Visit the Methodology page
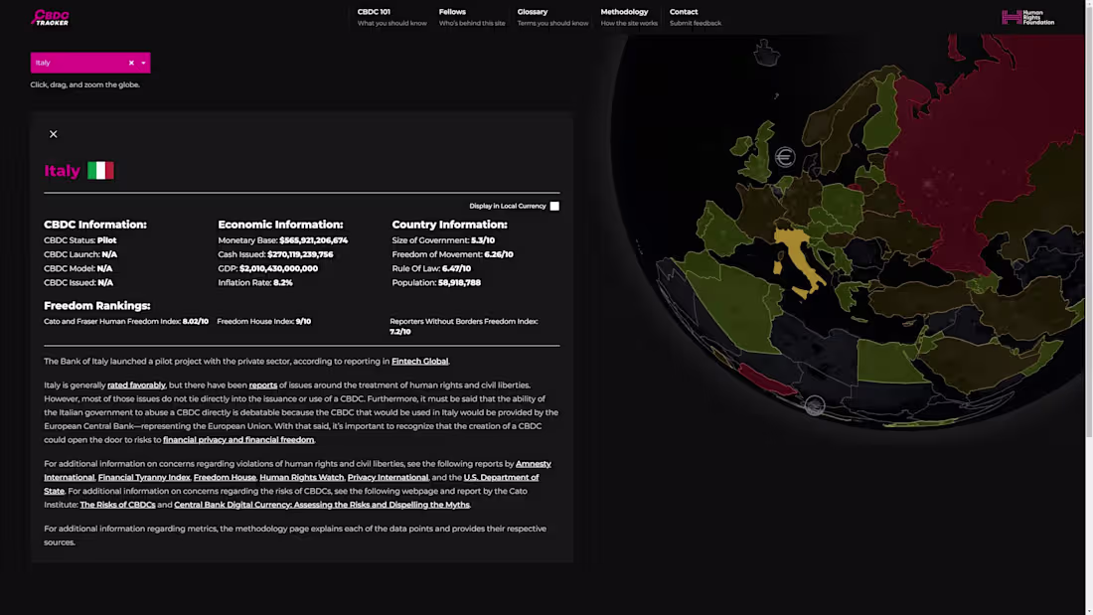This screenshot has width=1093, height=615. click(624, 11)
